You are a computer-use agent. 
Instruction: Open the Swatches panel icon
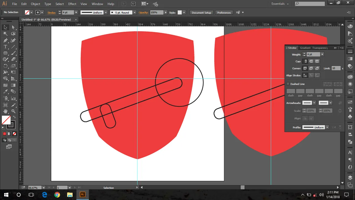pos(350,102)
